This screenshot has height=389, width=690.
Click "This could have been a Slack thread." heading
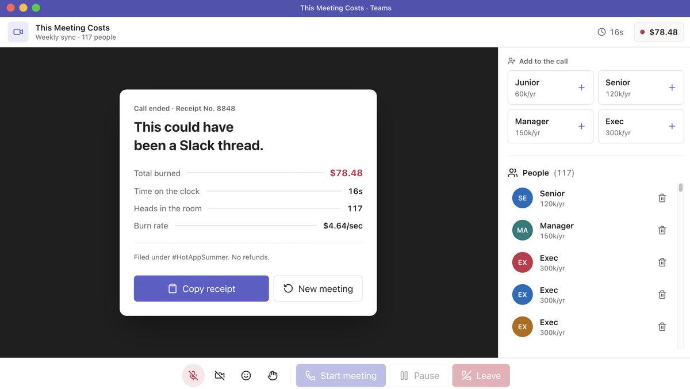(198, 136)
